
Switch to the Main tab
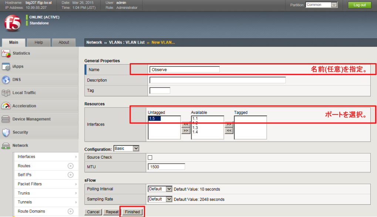(x=13, y=42)
